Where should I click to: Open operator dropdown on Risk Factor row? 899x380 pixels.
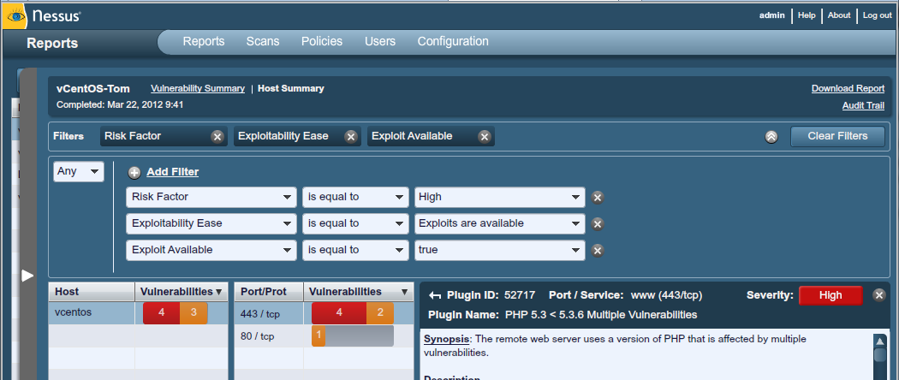(x=355, y=197)
